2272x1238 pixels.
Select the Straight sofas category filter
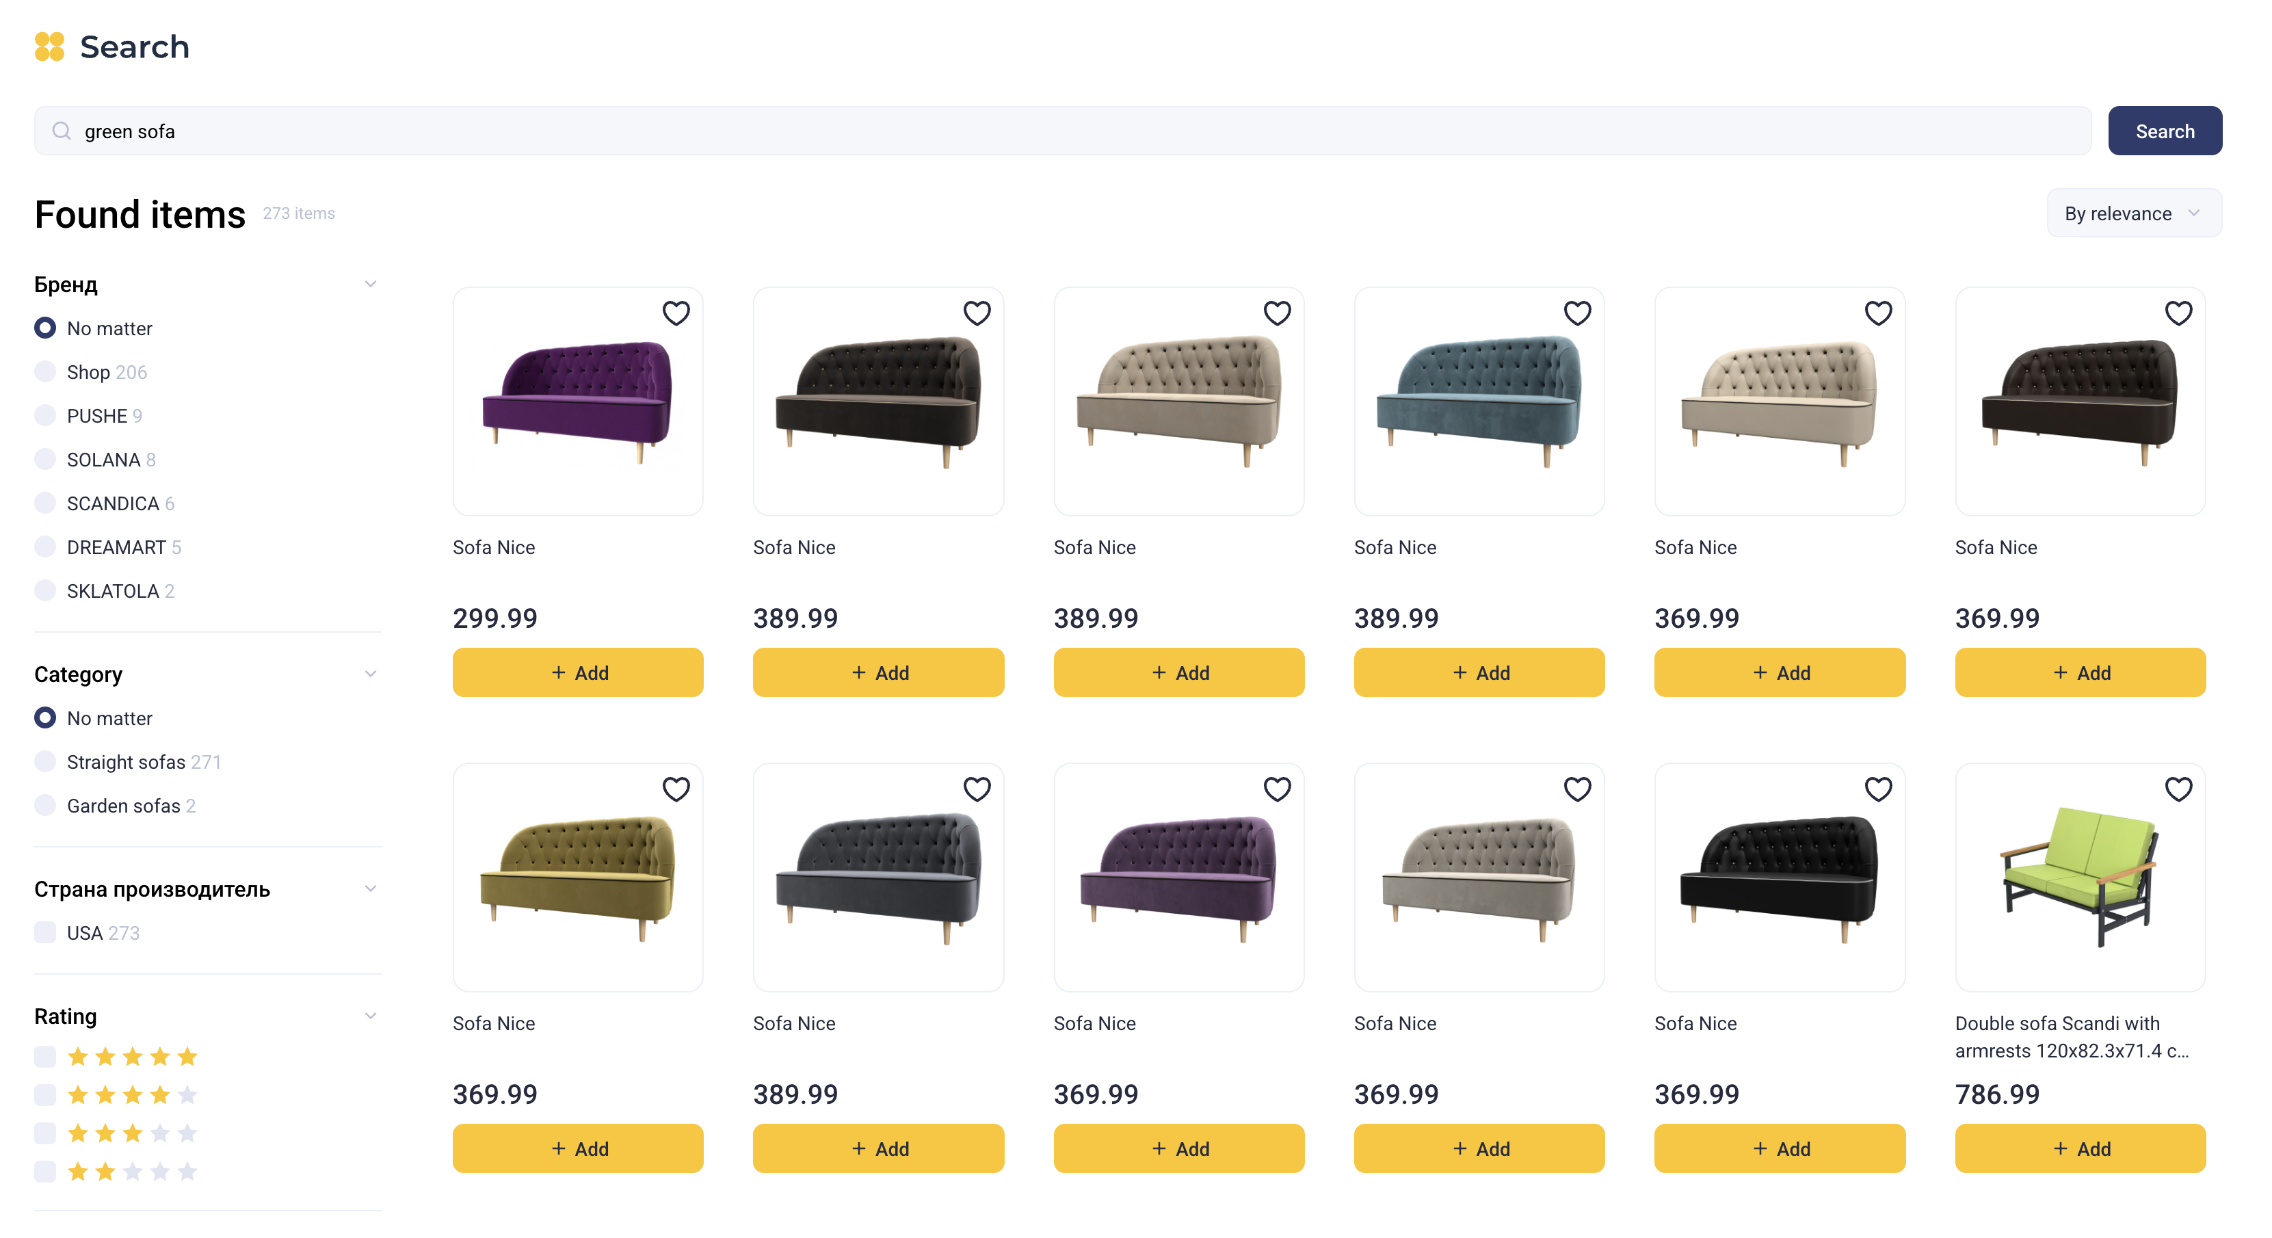click(x=45, y=762)
